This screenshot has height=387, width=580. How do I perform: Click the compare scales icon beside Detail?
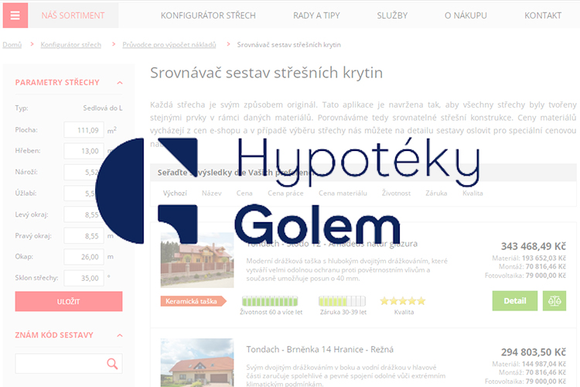pyautogui.click(x=554, y=301)
